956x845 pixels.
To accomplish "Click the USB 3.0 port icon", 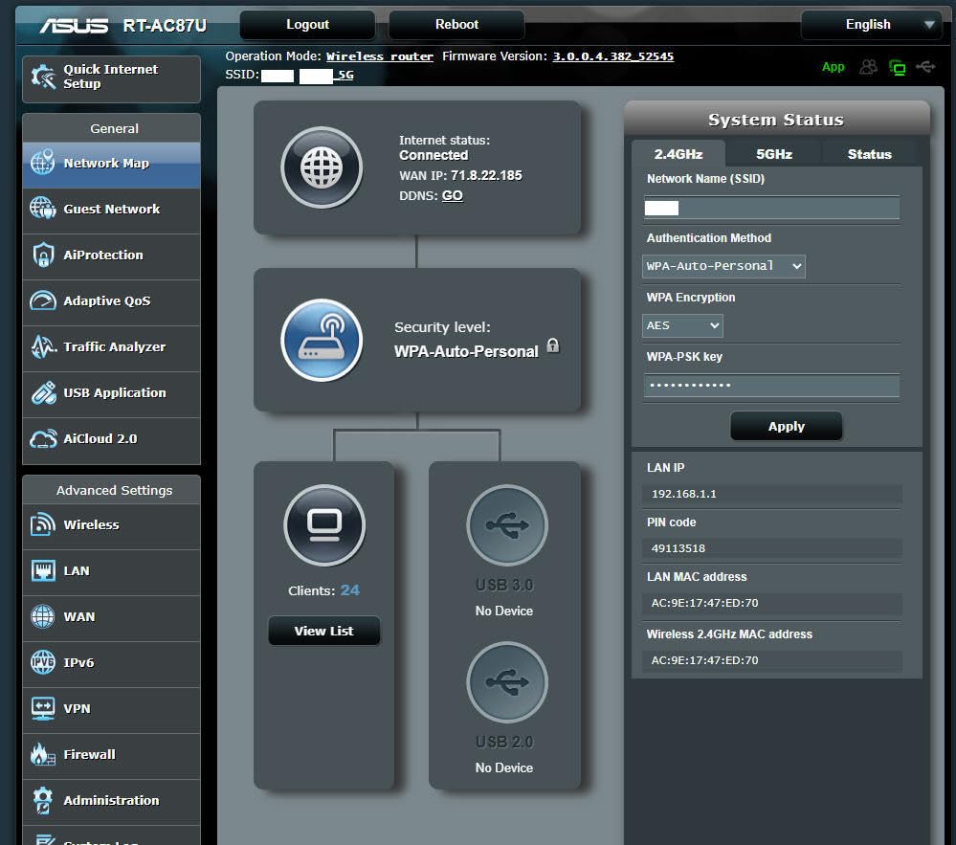I will click(x=507, y=525).
